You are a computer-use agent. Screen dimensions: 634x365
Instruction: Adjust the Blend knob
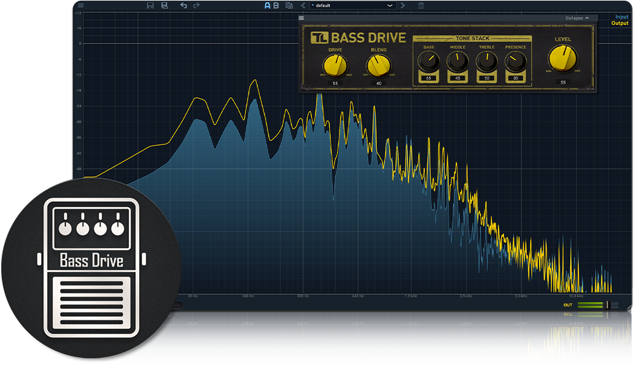click(379, 65)
